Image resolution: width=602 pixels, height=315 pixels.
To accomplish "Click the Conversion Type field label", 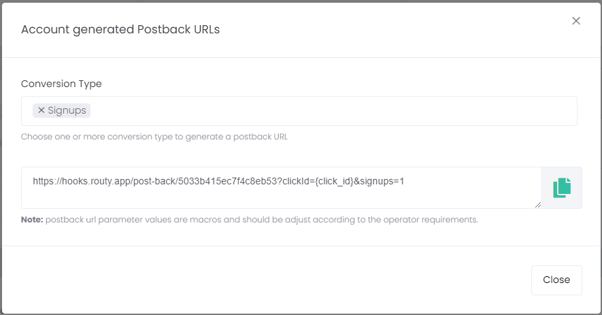I will pos(61,84).
